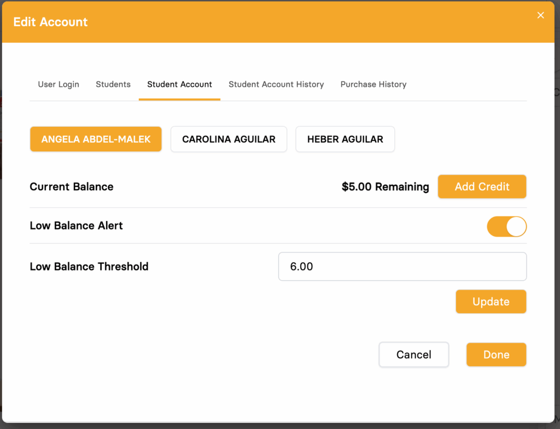Click the $5.00 Remaining balance text

(x=385, y=187)
